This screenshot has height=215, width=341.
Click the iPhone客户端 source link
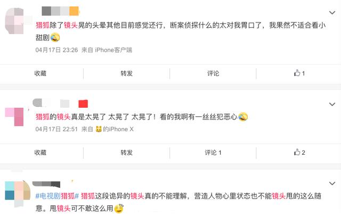[x=113, y=50]
